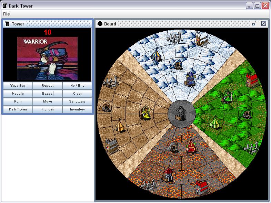Select the blue wizard in snow territory
This screenshot has width=271, height=203.
point(190,79)
